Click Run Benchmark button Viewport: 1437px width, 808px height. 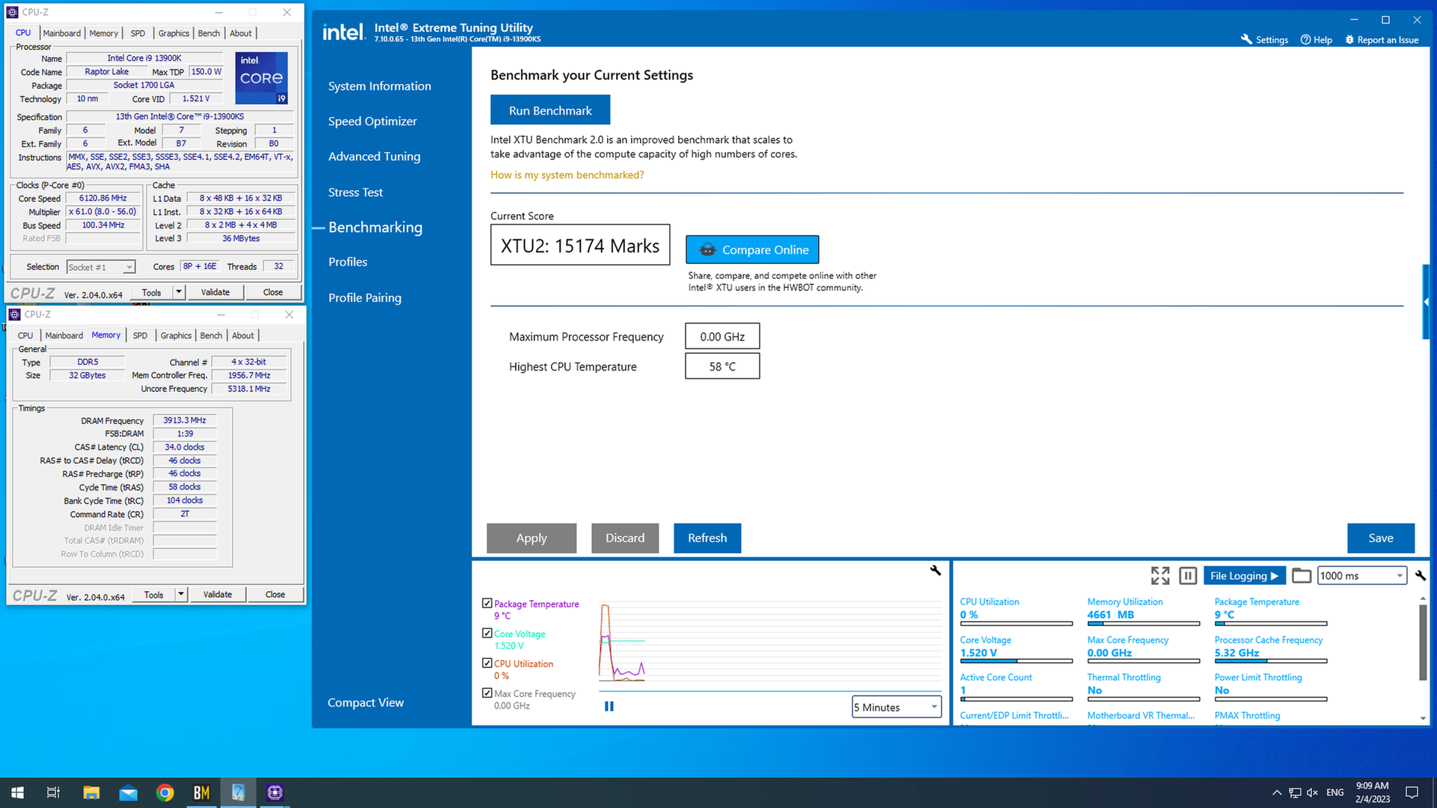pyautogui.click(x=550, y=110)
